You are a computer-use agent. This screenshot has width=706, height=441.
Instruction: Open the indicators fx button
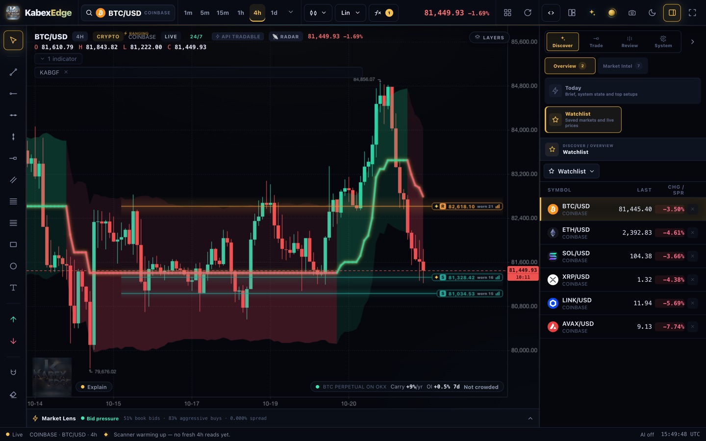(x=383, y=13)
